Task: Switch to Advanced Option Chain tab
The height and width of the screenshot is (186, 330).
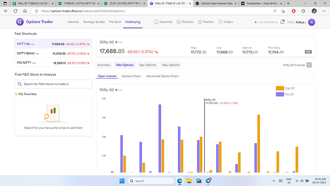Action: pyautogui.click(x=163, y=76)
